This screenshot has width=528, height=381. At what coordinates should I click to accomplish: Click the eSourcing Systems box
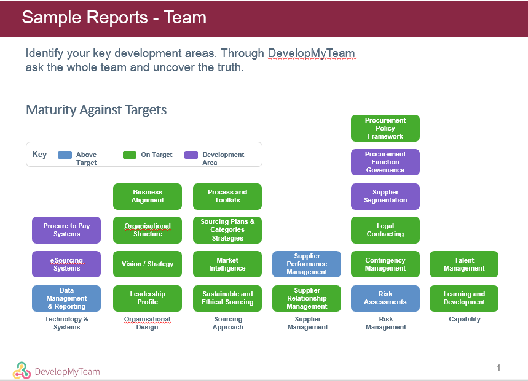coord(66,264)
